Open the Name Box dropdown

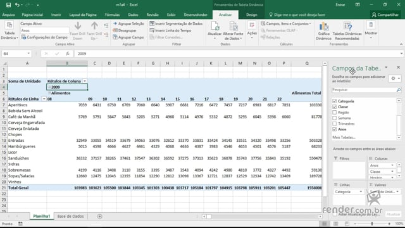click(28, 53)
